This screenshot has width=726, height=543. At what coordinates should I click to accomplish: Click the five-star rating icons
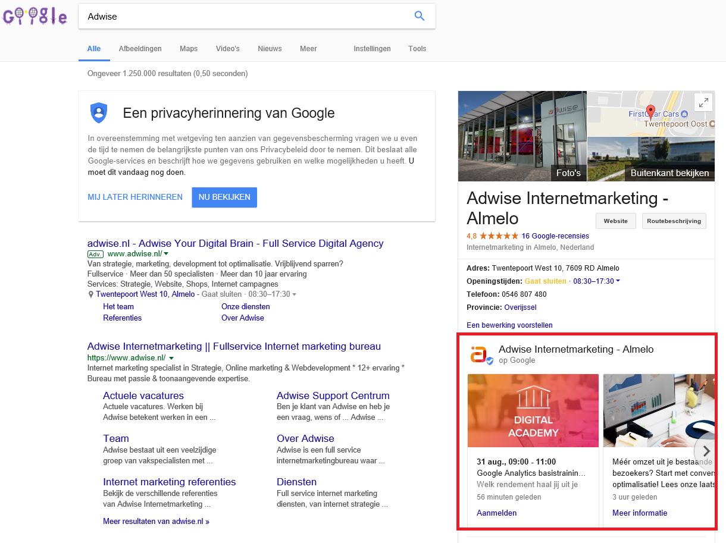click(499, 236)
